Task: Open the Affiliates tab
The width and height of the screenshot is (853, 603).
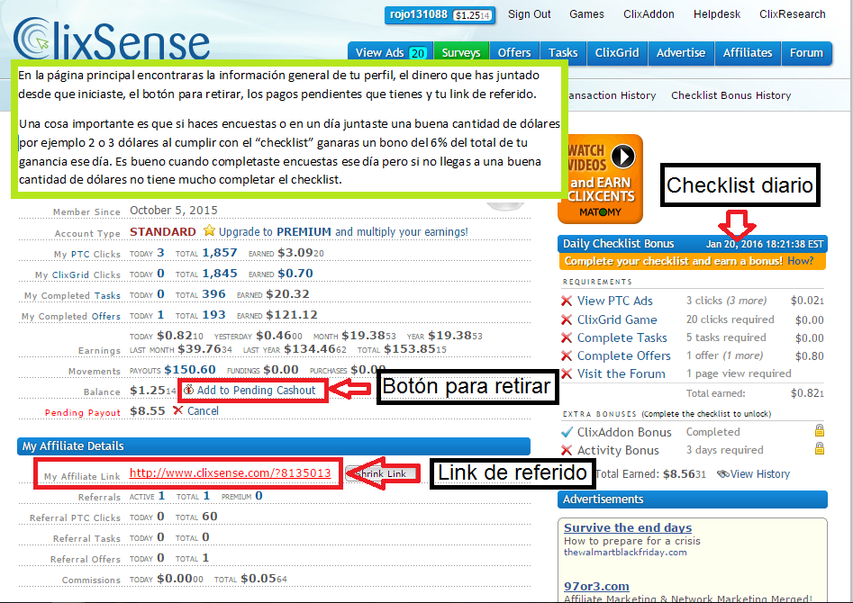Action: [748, 53]
